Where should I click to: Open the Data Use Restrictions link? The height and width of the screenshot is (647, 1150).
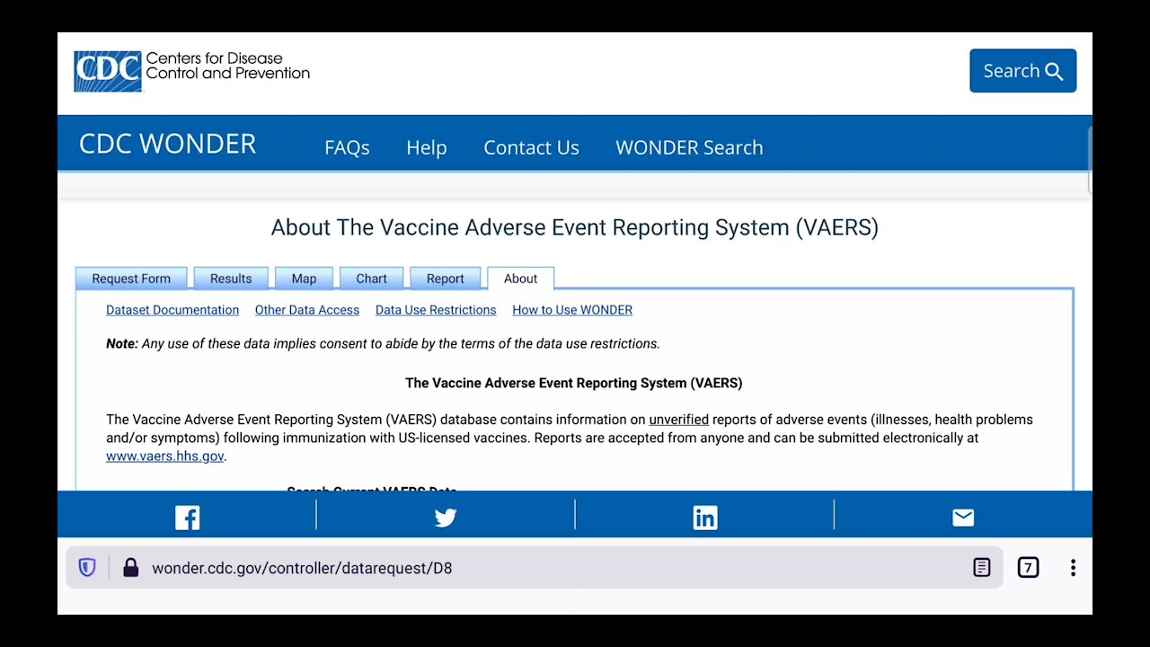click(436, 310)
